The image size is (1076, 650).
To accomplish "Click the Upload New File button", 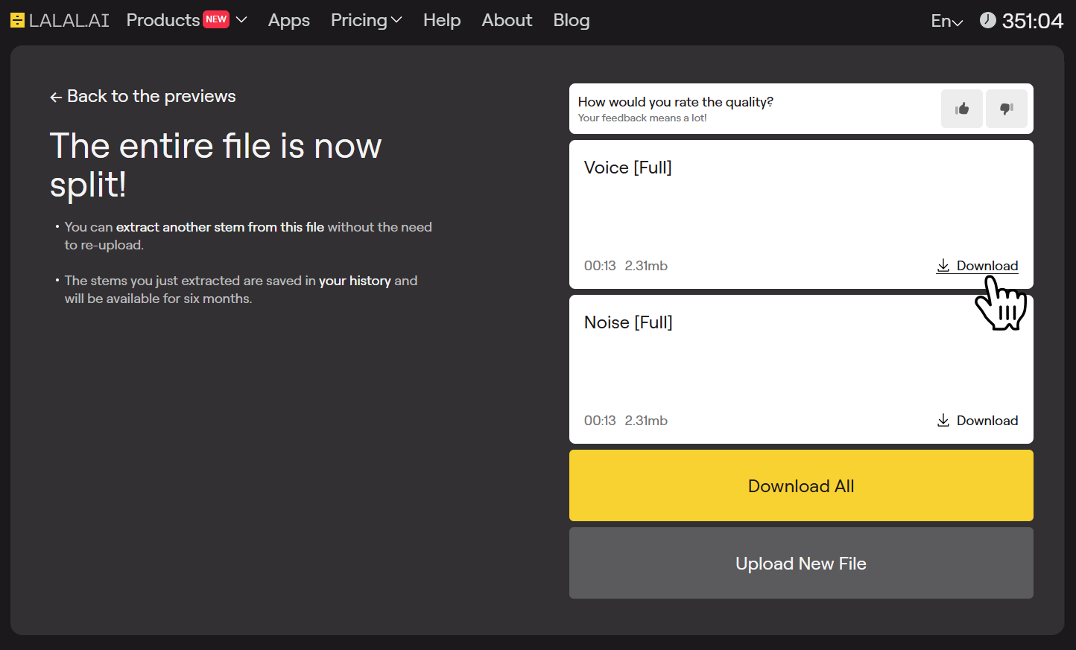I will tap(801, 563).
